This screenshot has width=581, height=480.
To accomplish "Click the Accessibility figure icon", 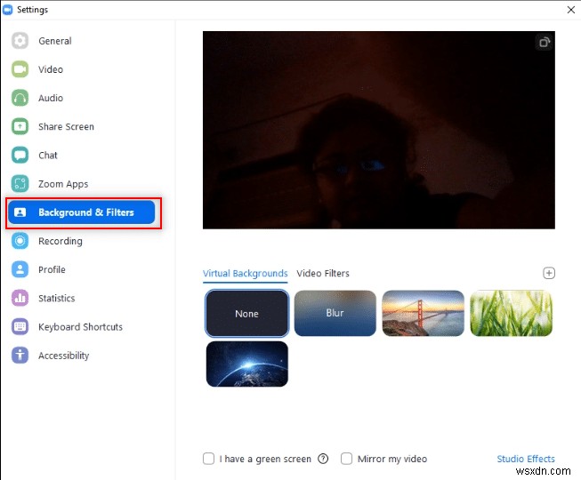I will click(20, 356).
